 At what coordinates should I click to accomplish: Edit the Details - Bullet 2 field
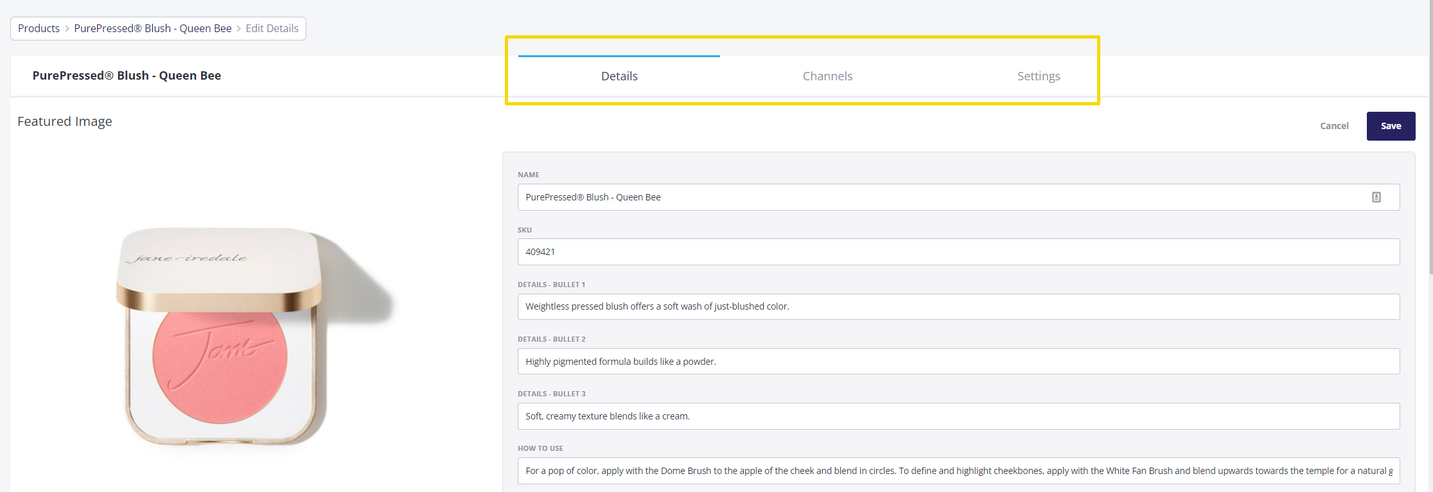[958, 362]
